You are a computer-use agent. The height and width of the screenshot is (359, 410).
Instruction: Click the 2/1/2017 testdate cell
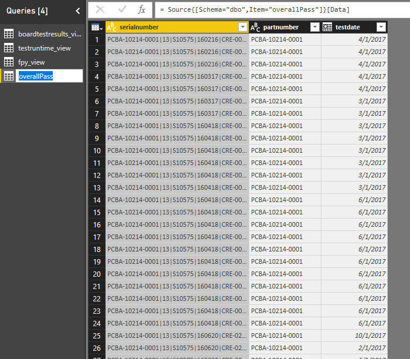point(354,348)
